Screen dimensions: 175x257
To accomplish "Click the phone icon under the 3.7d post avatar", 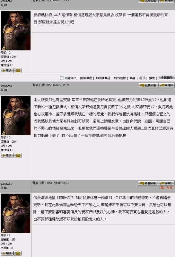I will tap(18, 71).
